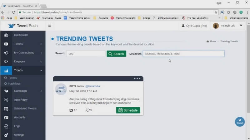The image size is (250, 140).
Task: Switch to the TrendTweets browser tab
Action: coord(20,6)
